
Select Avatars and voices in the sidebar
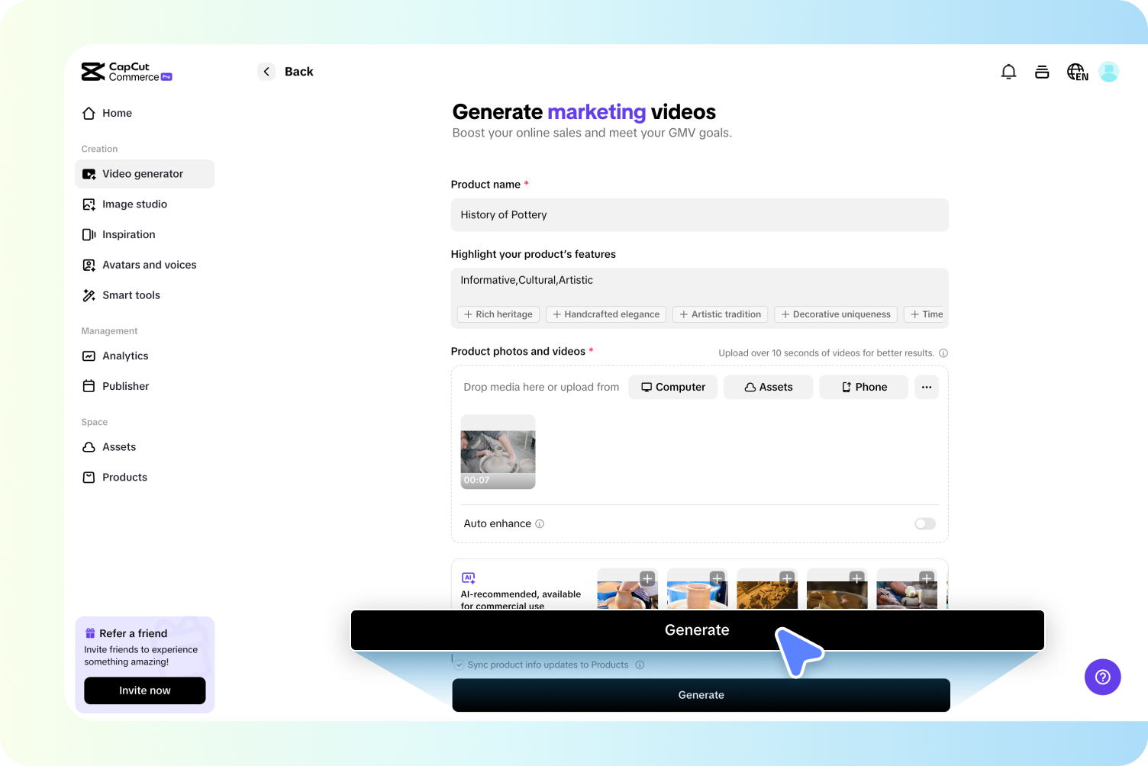click(149, 265)
